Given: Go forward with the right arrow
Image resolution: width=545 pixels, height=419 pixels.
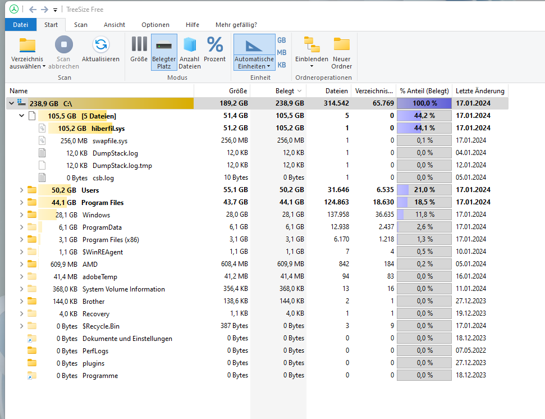Looking at the screenshot, I should click(44, 10).
